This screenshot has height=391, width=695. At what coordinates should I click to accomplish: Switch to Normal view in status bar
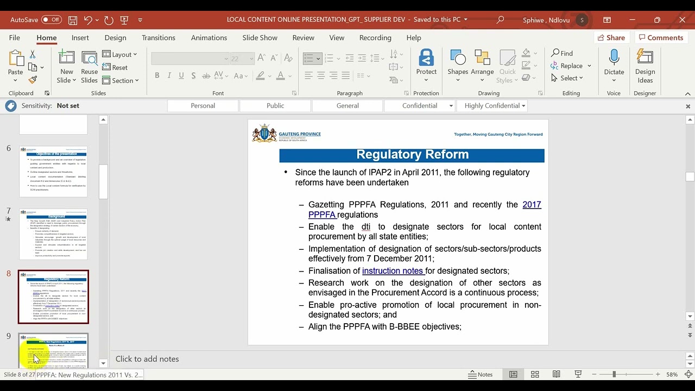pos(513,374)
